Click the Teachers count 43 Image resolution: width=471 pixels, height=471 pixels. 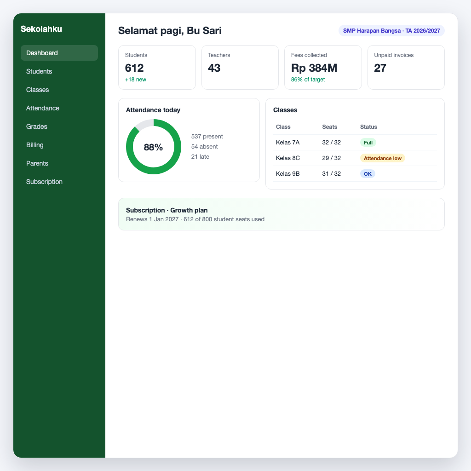[x=214, y=68]
